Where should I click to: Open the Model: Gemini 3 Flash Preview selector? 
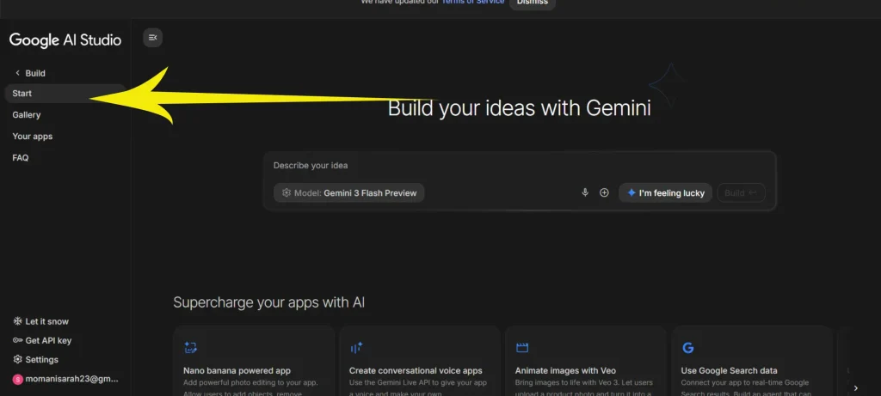point(349,193)
